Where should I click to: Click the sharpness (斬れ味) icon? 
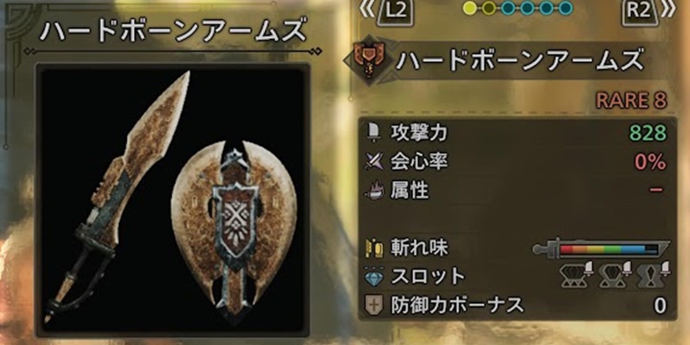pyautogui.click(x=374, y=248)
